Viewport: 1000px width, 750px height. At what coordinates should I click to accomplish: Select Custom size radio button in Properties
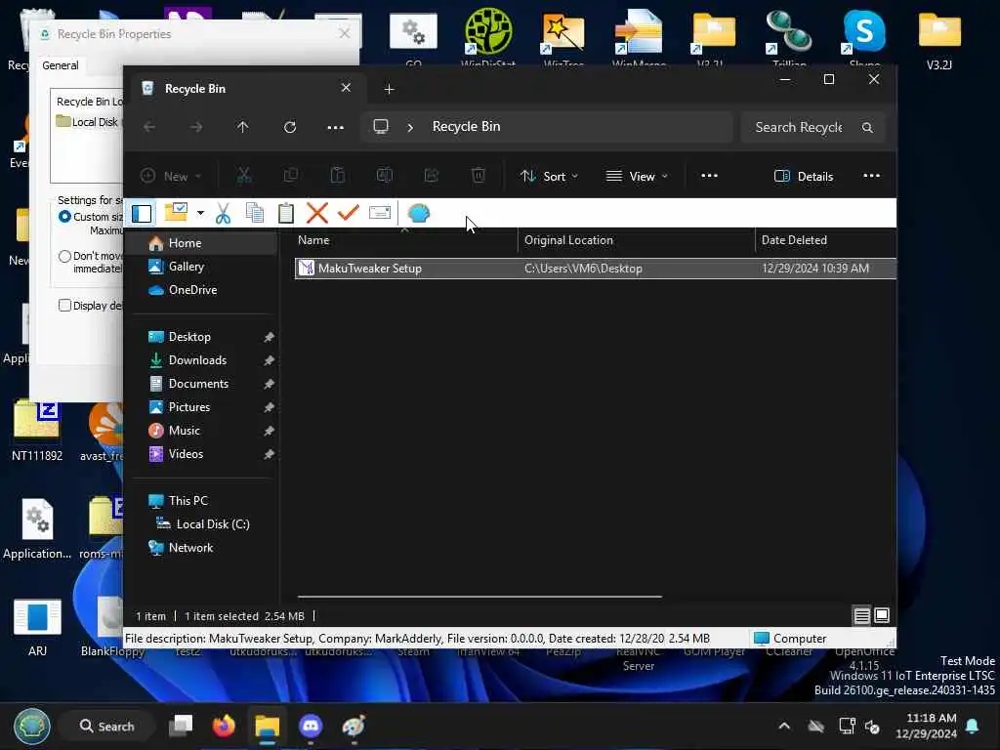[64, 217]
